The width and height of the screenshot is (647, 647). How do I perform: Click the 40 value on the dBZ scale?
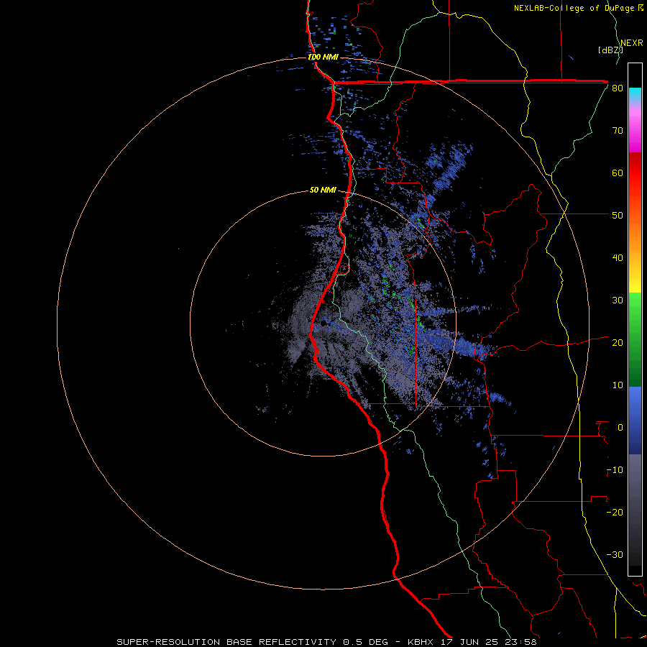pyautogui.click(x=618, y=258)
